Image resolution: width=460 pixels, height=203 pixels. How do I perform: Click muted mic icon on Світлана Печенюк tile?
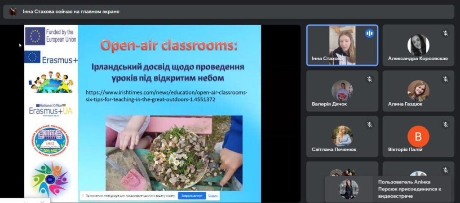369,125
